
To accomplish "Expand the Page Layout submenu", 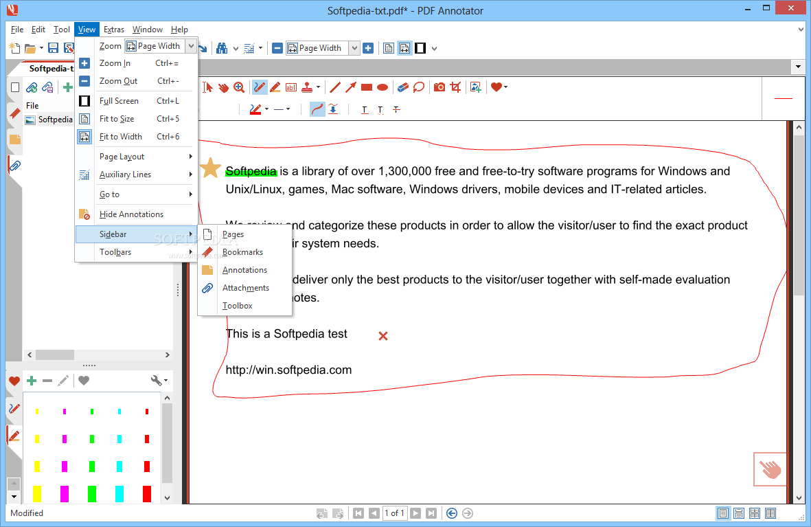I will click(137, 157).
